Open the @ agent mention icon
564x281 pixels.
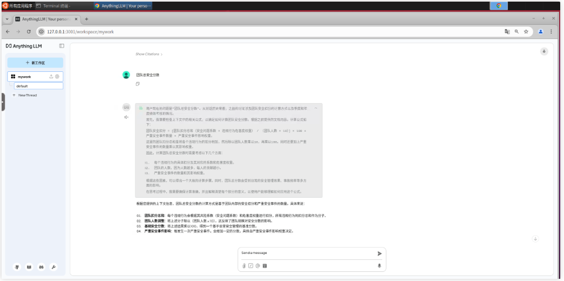tap(258, 266)
